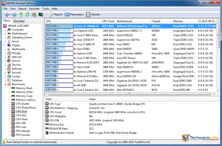Screen dimensions: 222x146
Task: Select the DirectX icon in tree
Action: pos(9,61)
